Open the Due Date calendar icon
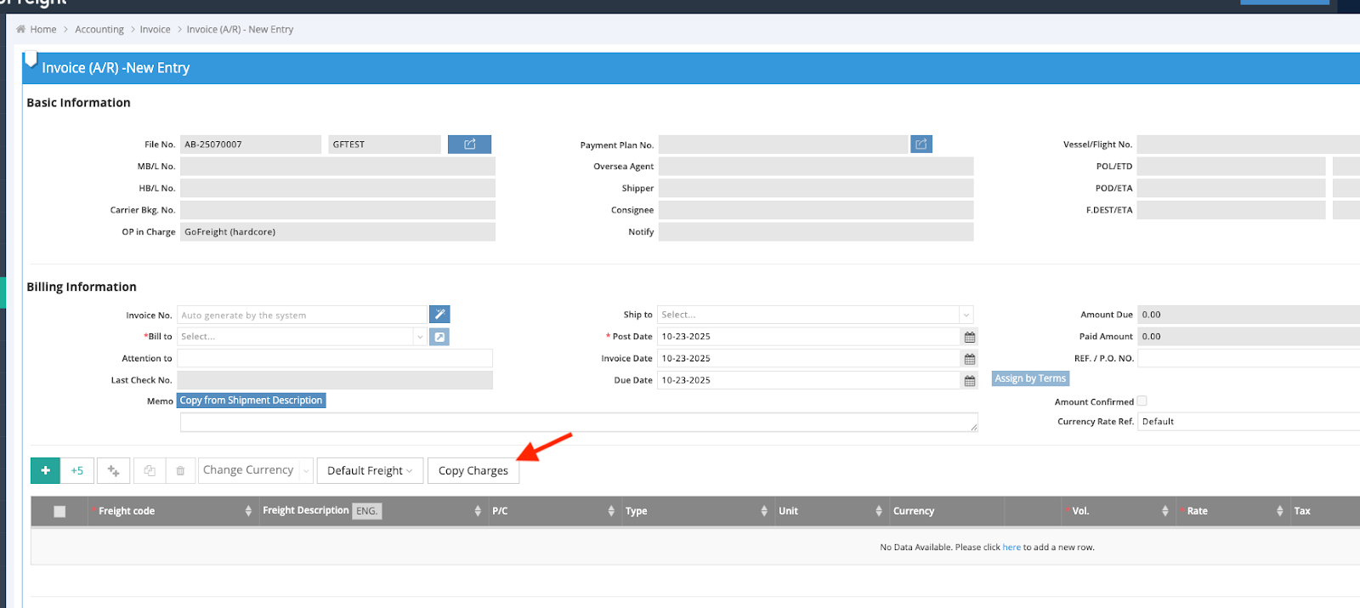The width and height of the screenshot is (1360, 608). click(x=970, y=381)
